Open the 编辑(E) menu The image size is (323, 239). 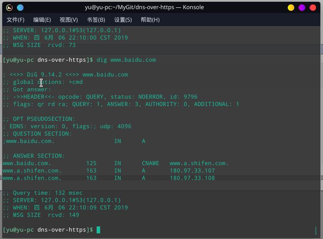[42, 20]
